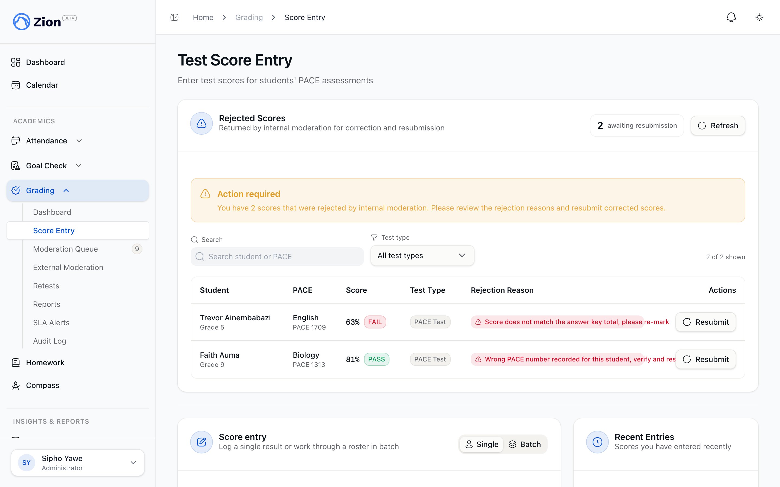Expand the Attendance chevron
780x487 pixels.
pyautogui.click(x=79, y=141)
